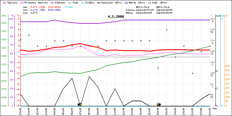
Task: Click the black moonset dot near 16:05
Action: [x=159, y=104]
